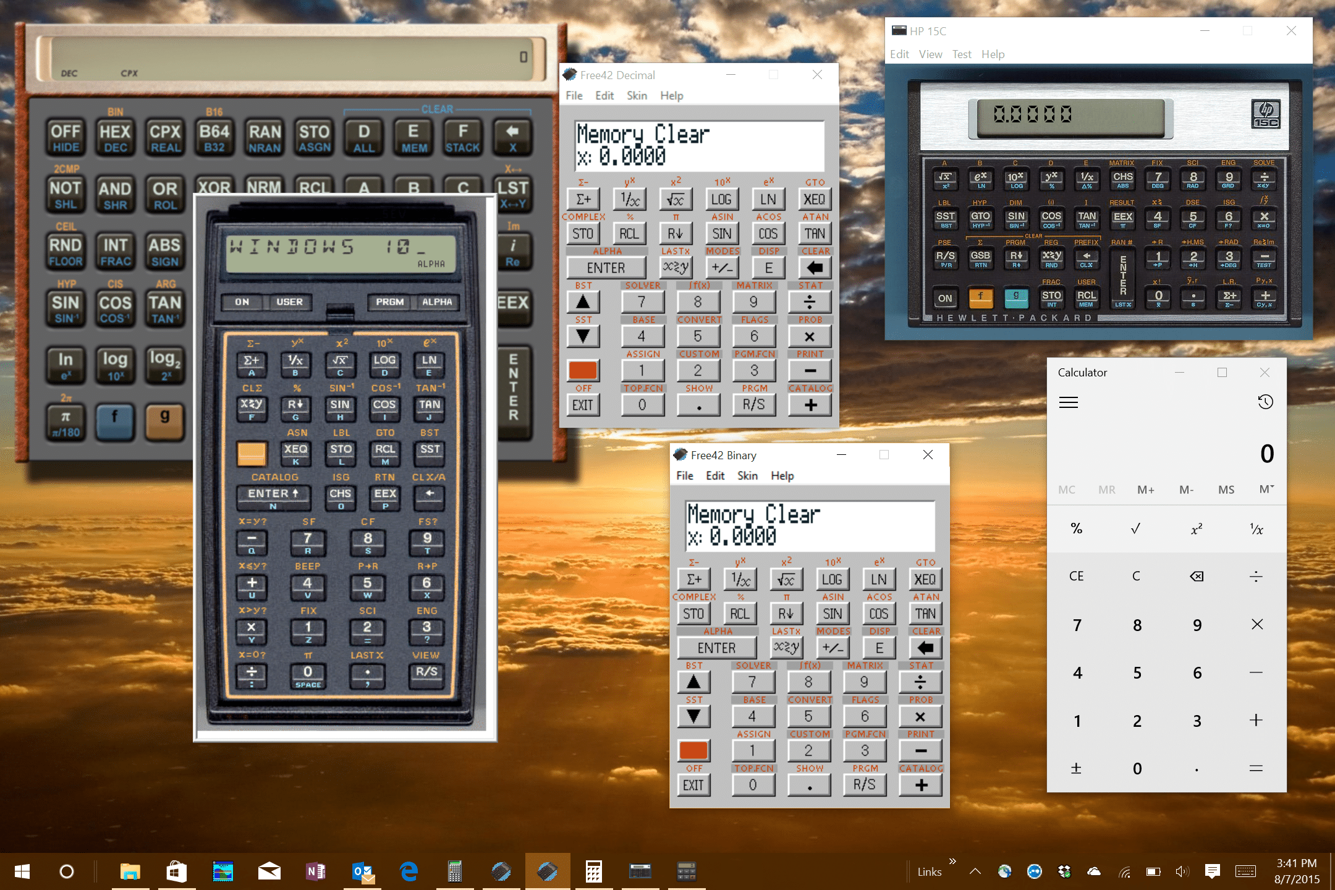Viewport: 1335px width, 890px height.
Task: Click back-arrow key on brown programmer calculator
Action: click(x=512, y=137)
